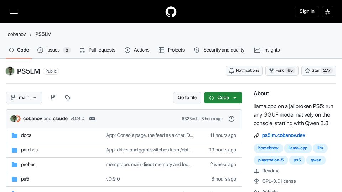Open the PS5LM breadcrumb link

(x=43, y=34)
